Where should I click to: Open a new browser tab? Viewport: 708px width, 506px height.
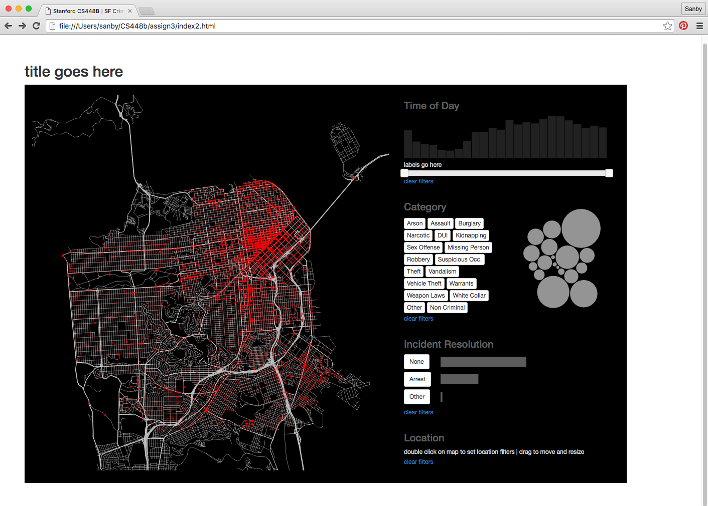coord(146,11)
